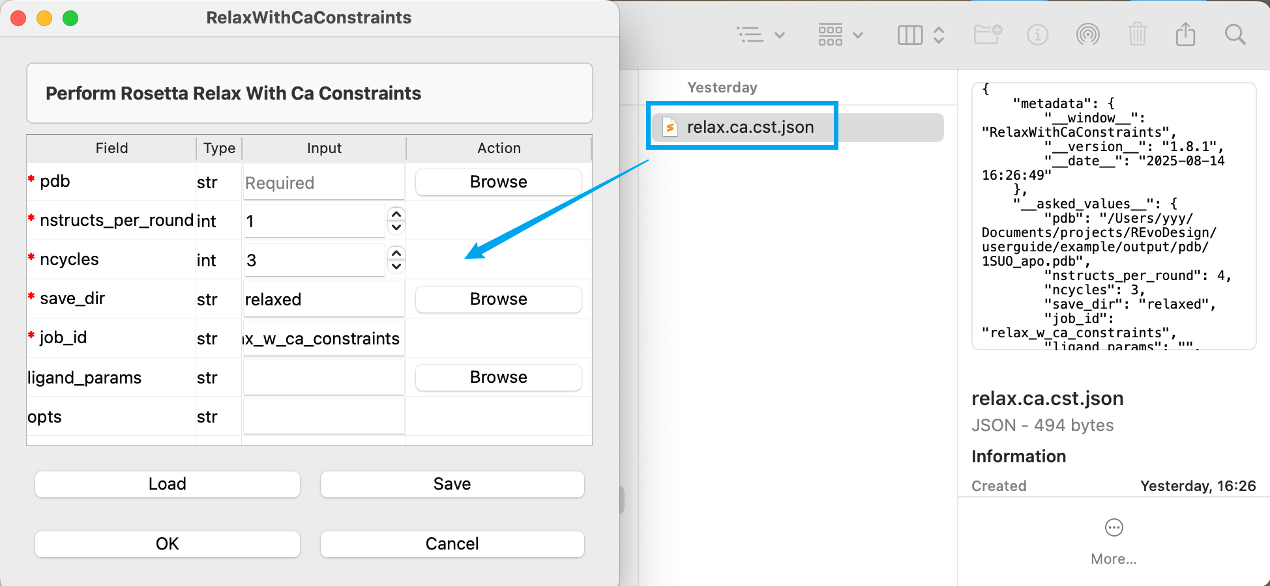Image resolution: width=1270 pixels, height=586 pixels.
Task: Click the nstructs_per_round field label
Action: coord(116,221)
